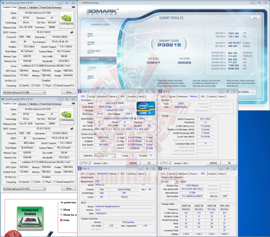Screen dimensions: 270x237
Task: Toggle the CUDA checkbox in the GTX 580 GPU-Z window
Action: click(x=32, y=85)
